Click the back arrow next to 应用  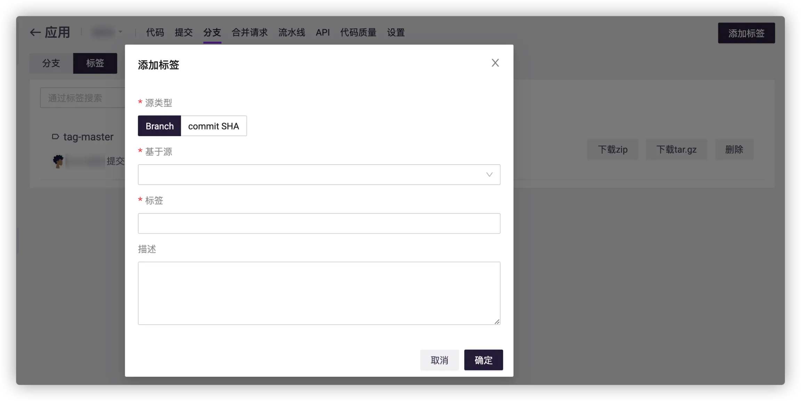(x=35, y=33)
